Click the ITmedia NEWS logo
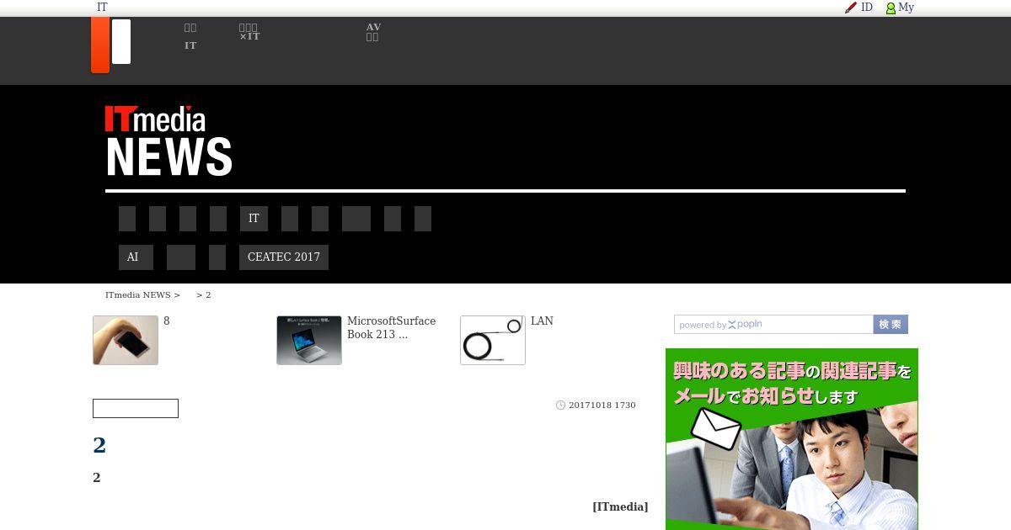Image resolution: width=1011 pixels, height=530 pixels. click(x=168, y=141)
